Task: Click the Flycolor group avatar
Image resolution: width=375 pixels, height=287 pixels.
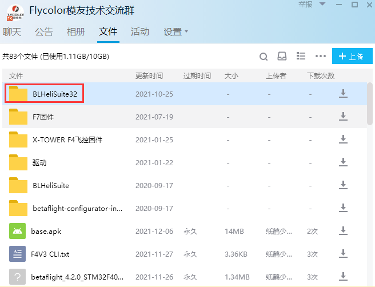Action: click(x=15, y=13)
